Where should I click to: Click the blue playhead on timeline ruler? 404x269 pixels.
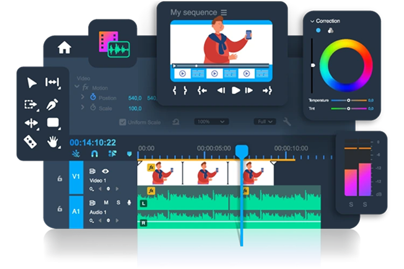point(242,150)
